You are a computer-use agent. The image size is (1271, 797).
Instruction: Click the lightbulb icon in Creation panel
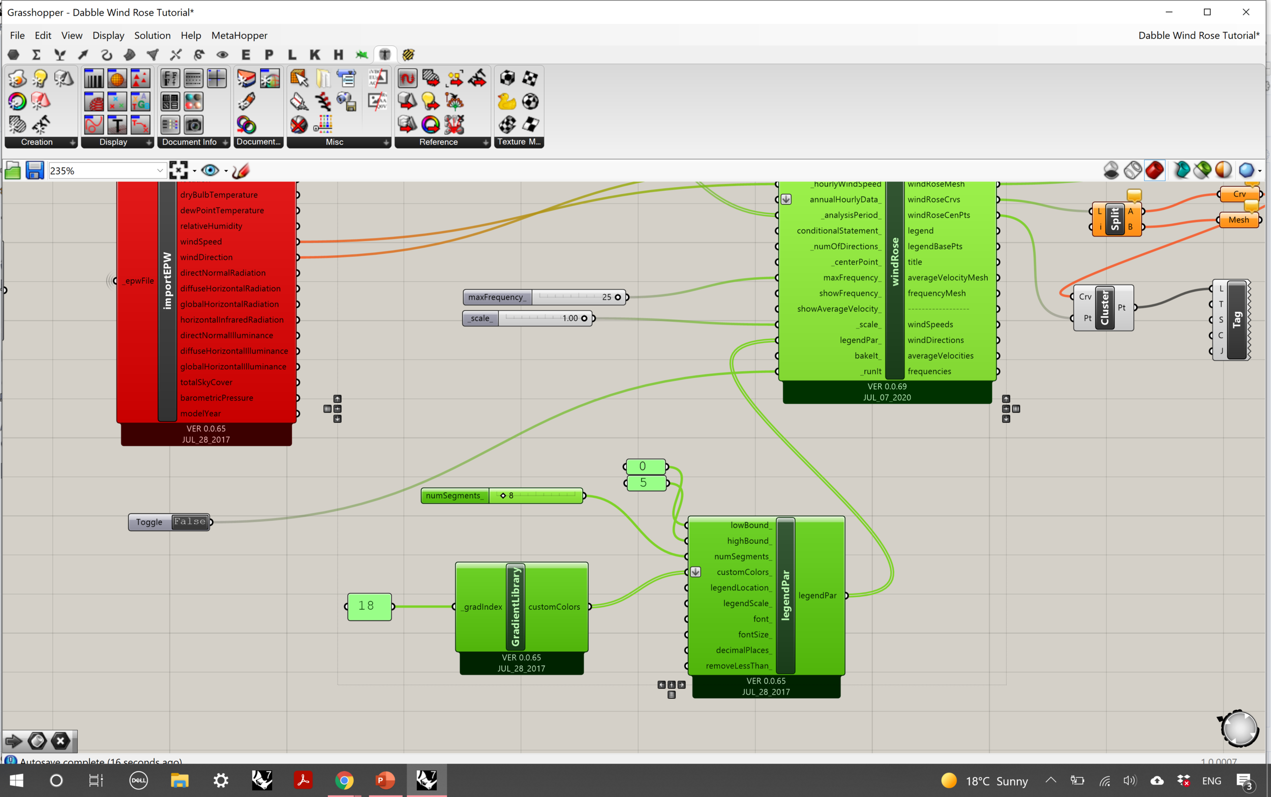pos(40,78)
